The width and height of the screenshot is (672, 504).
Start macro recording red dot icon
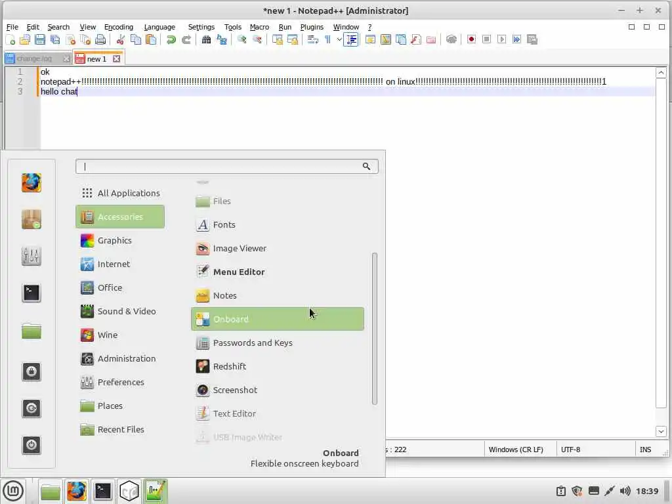coord(471,39)
